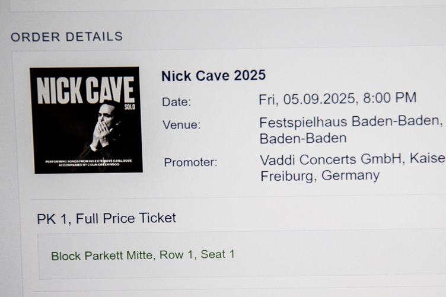Select the "Freiburg, Germany" address line
The image size is (446, 297).
[x=320, y=175]
